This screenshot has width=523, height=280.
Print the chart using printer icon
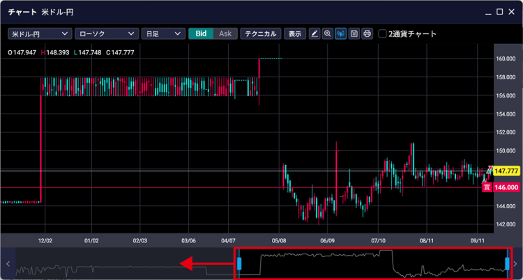point(367,33)
